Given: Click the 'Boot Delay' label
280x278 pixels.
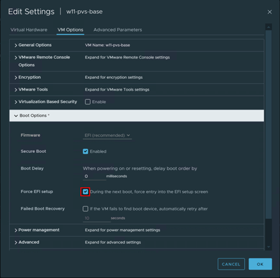Looking at the screenshot, I should tap(32, 168).
